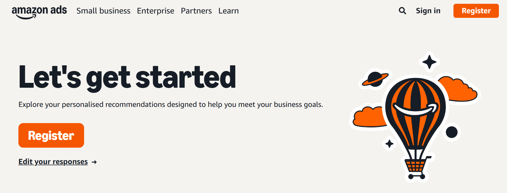The width and height of the screenshot is (507, 193).
Task: Click the Let's get started heading
Action: 127,77
